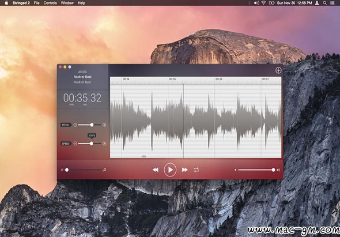Increase speed with the plus icon
The height and width of the screenshot is (237, 340).
pyautogui.click(x=104, y=144)
